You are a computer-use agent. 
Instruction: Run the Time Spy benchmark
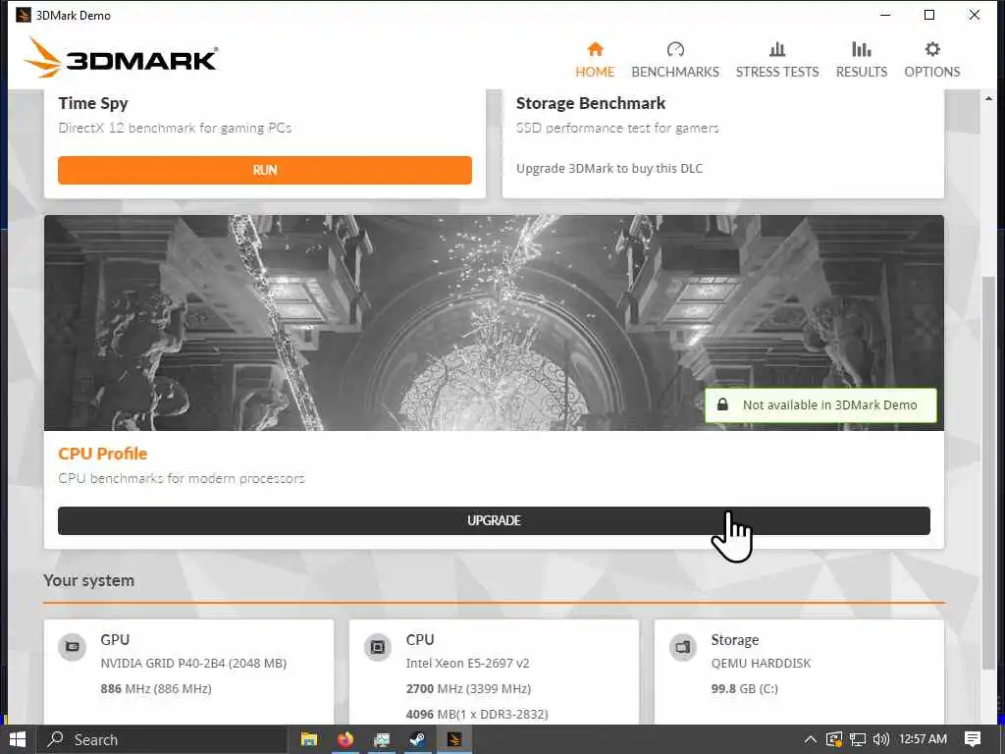(265, 170)
